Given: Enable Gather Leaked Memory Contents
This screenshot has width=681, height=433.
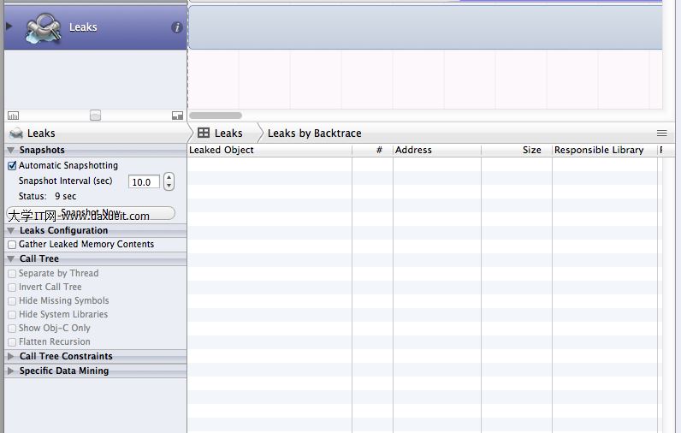Looking at the screenshot, I should pos(12,245).
